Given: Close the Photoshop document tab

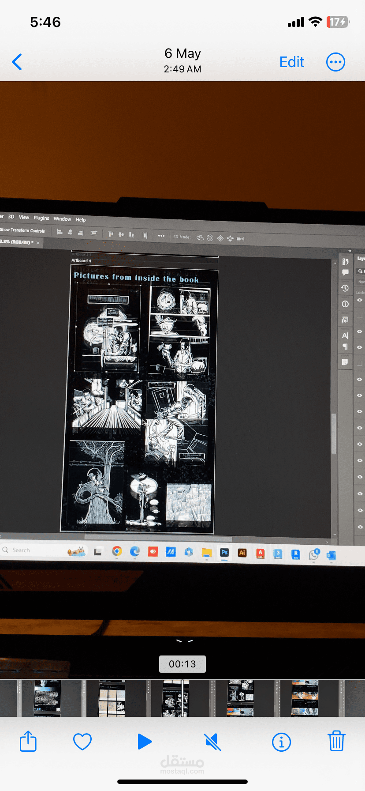Looking at the screenshot, I should [38, 243].
